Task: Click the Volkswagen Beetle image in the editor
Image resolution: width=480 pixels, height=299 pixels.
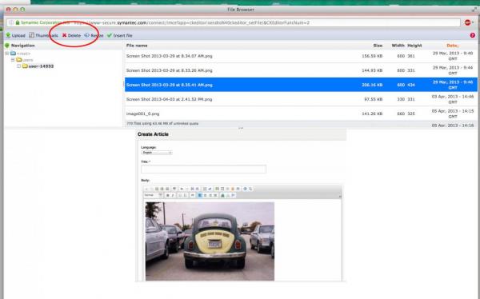Action: [210, 241]
